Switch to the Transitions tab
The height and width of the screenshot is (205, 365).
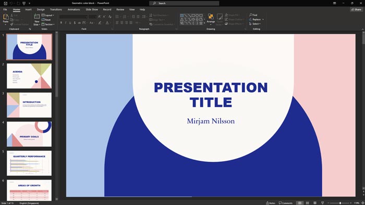[56, 9]
